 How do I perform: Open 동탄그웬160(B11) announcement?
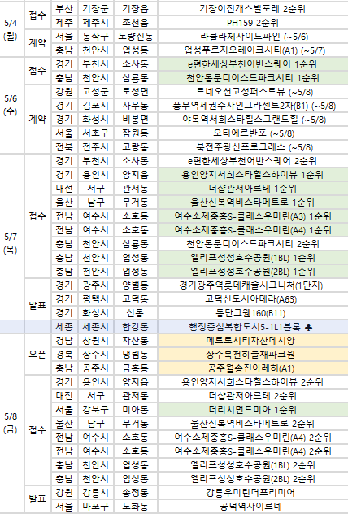point(253,313)
